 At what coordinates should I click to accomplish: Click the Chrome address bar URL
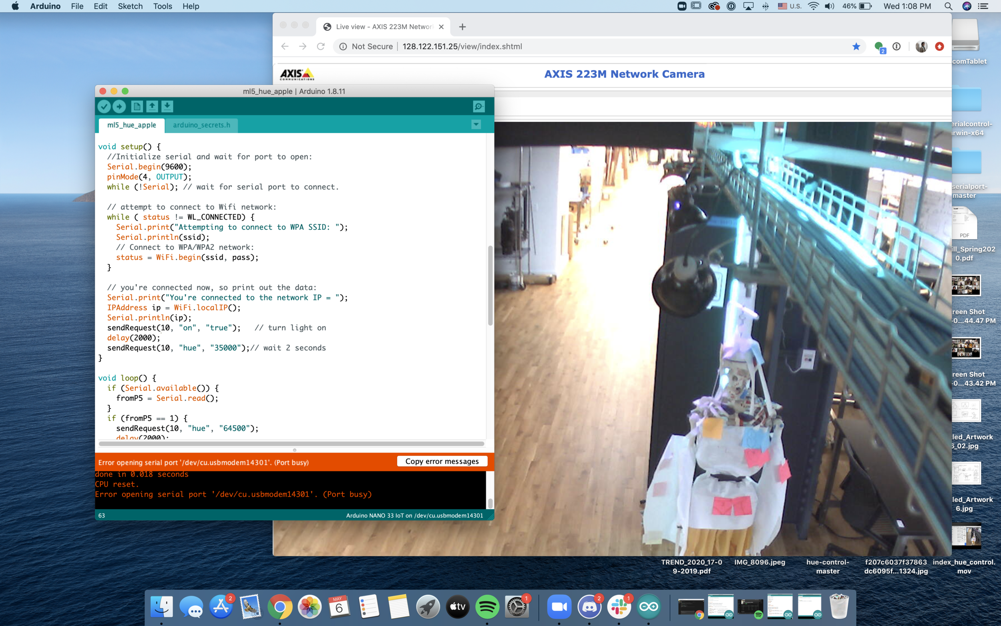pos(462,46)
